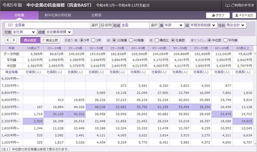Click the highlighted 23,479 cell
Screen dimensions: 257x152
pos(222,114)
